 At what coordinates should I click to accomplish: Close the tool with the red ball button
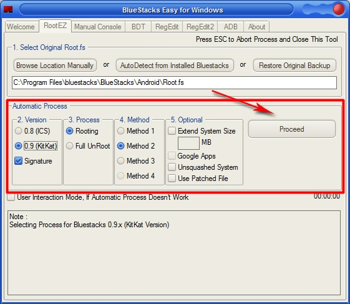click(x=338, y=9)
